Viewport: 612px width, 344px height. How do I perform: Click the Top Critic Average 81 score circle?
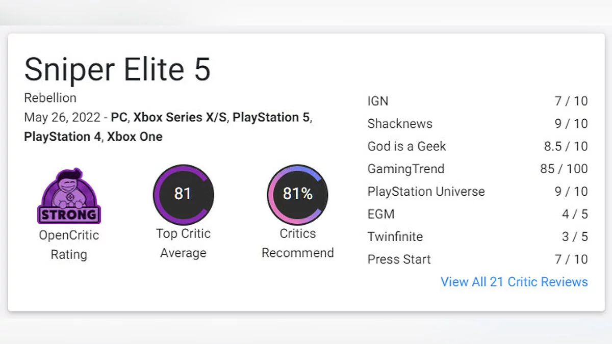183,194
